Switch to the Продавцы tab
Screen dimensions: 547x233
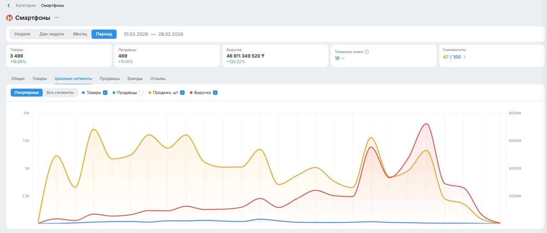[110, 79]
